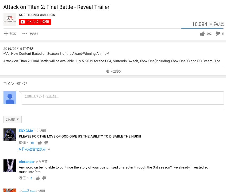Thumbs-down Alexander's comment
Screen dimensions: 226x192
[44, 178]
